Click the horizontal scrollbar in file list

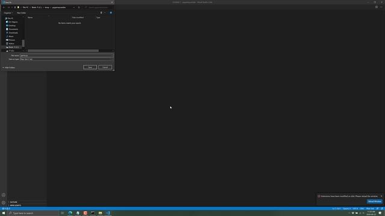[63, 50]
